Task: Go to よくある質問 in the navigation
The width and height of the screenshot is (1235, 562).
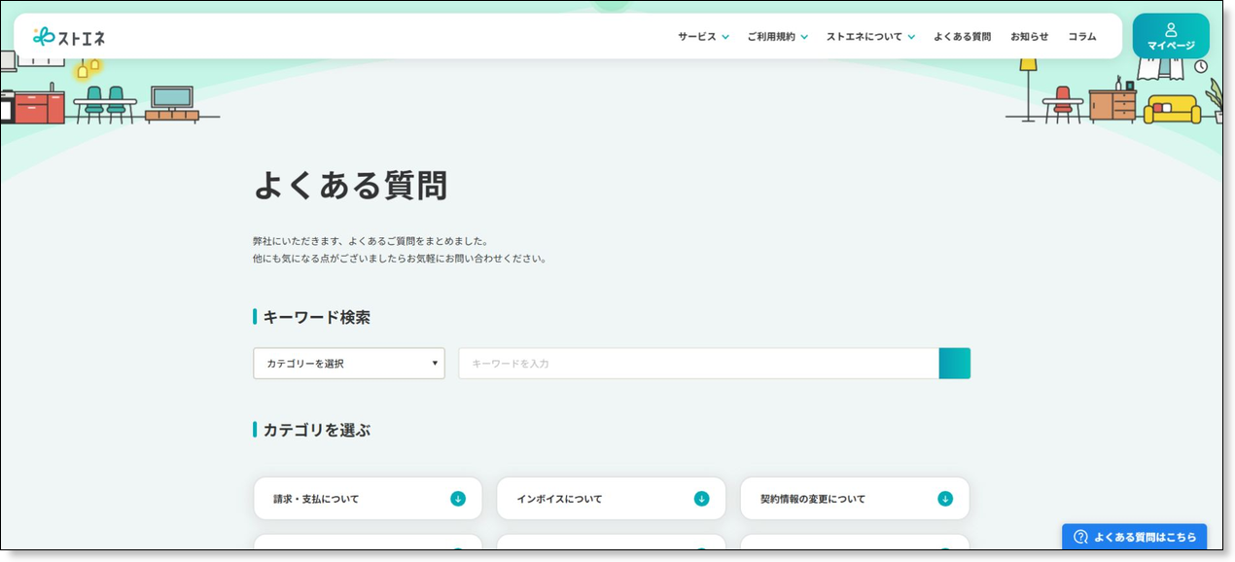Action: tap(962, 37)
